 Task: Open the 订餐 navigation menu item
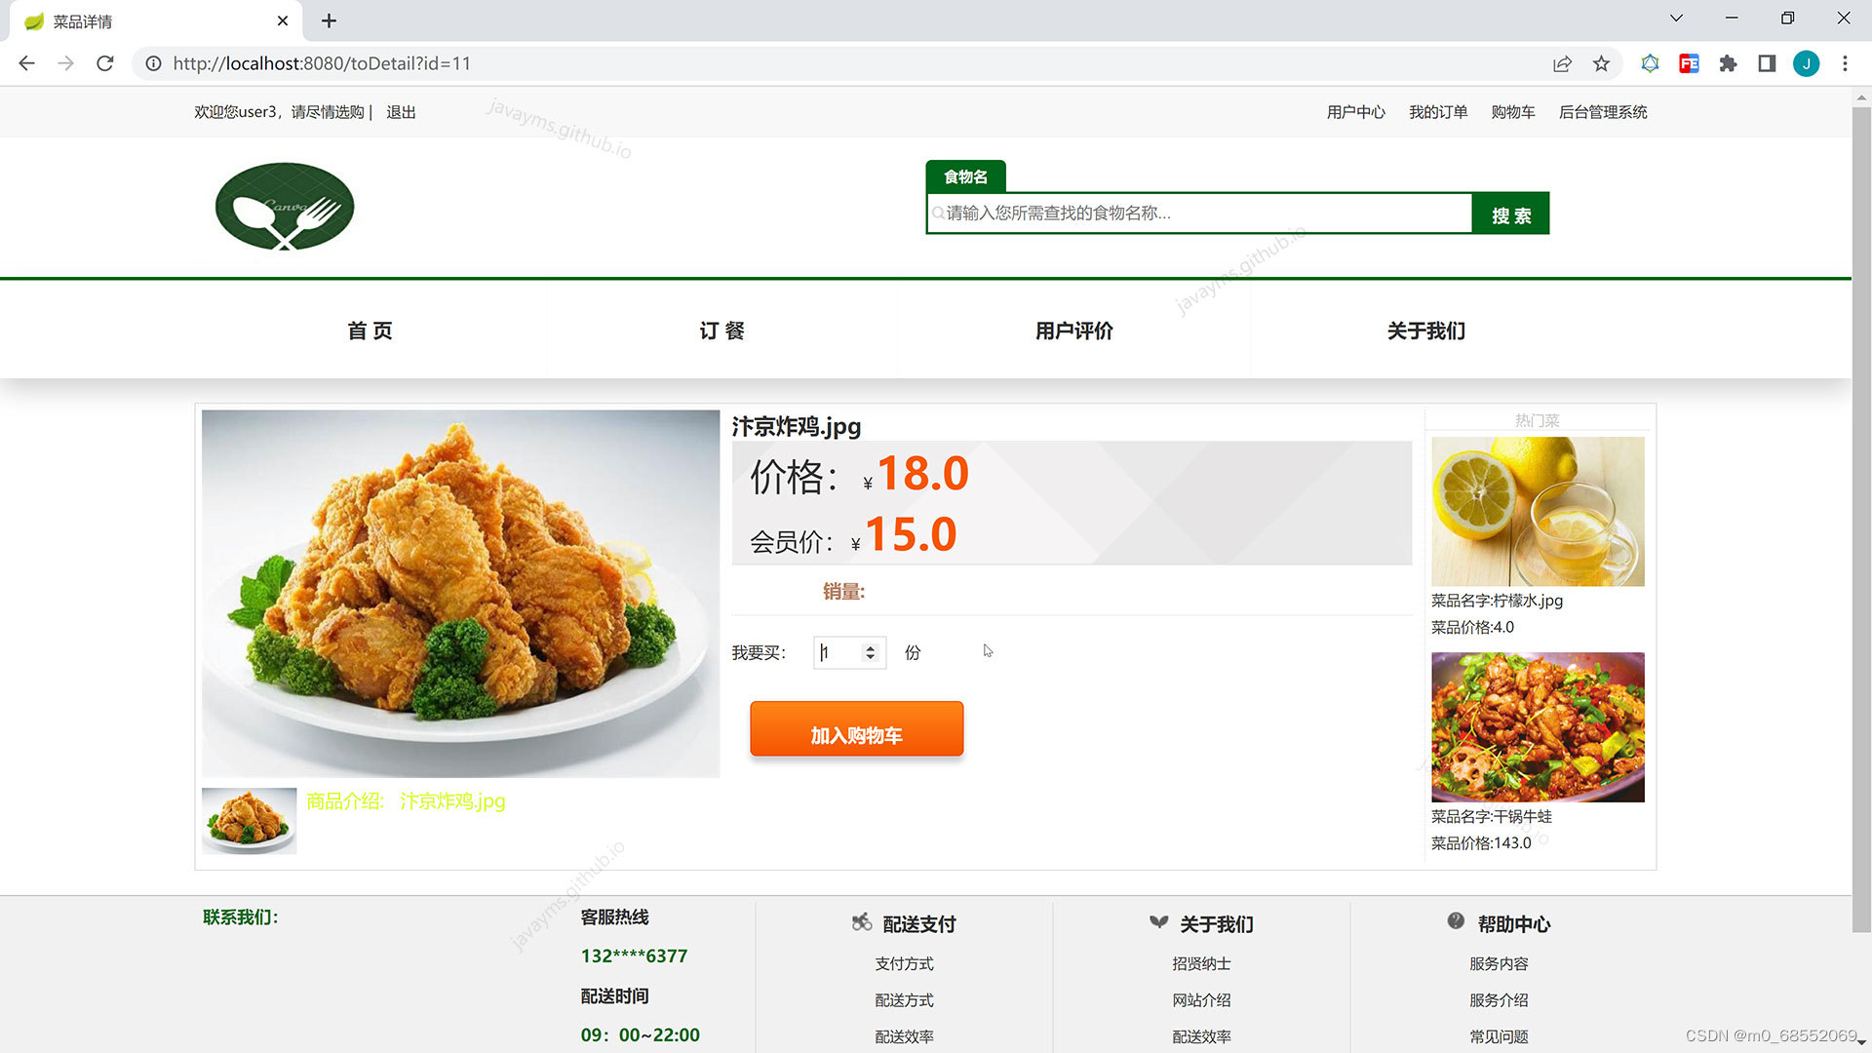(721, 331)
